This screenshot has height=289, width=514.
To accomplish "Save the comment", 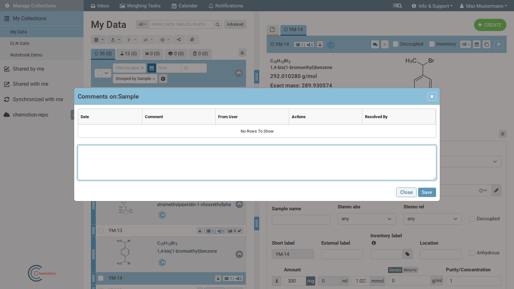I will (x=427, y=192).
